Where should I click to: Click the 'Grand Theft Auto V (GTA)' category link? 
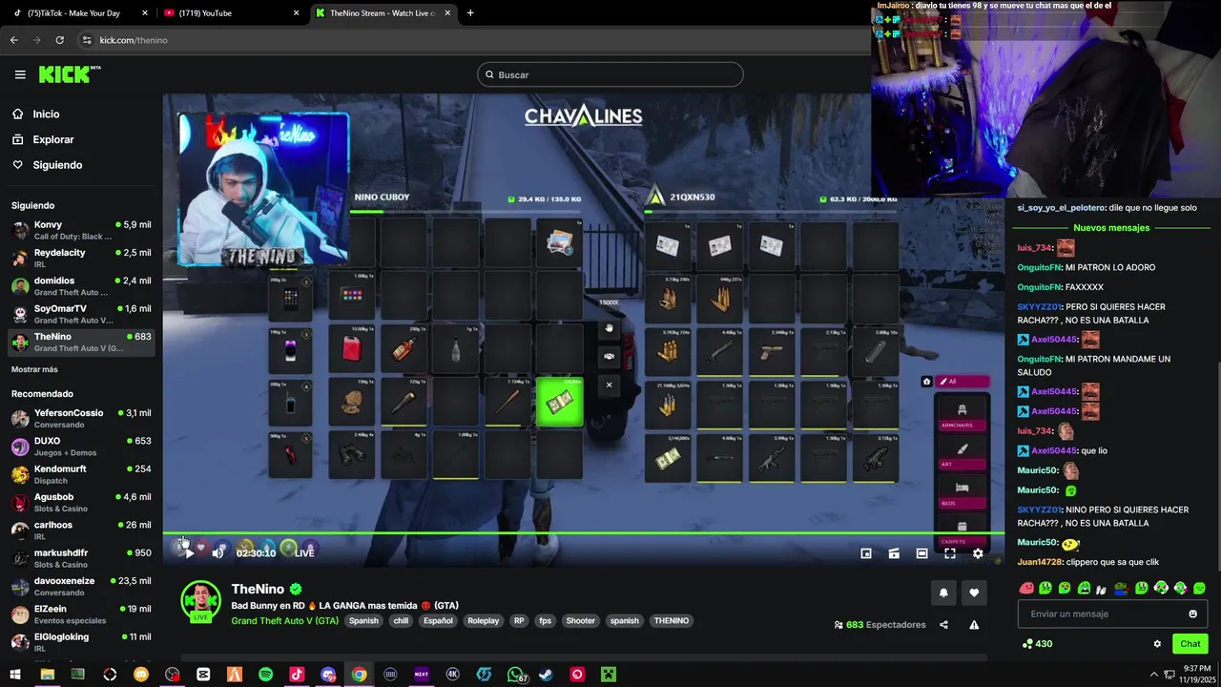click(x=284, y=621)
